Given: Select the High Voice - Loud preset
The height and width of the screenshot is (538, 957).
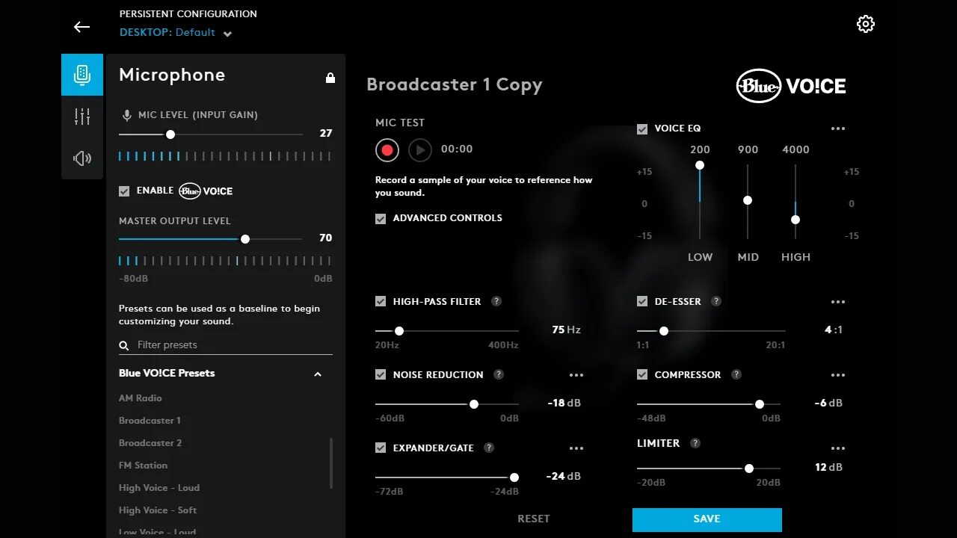Looking at the screenshot, I should click(159, 488).
